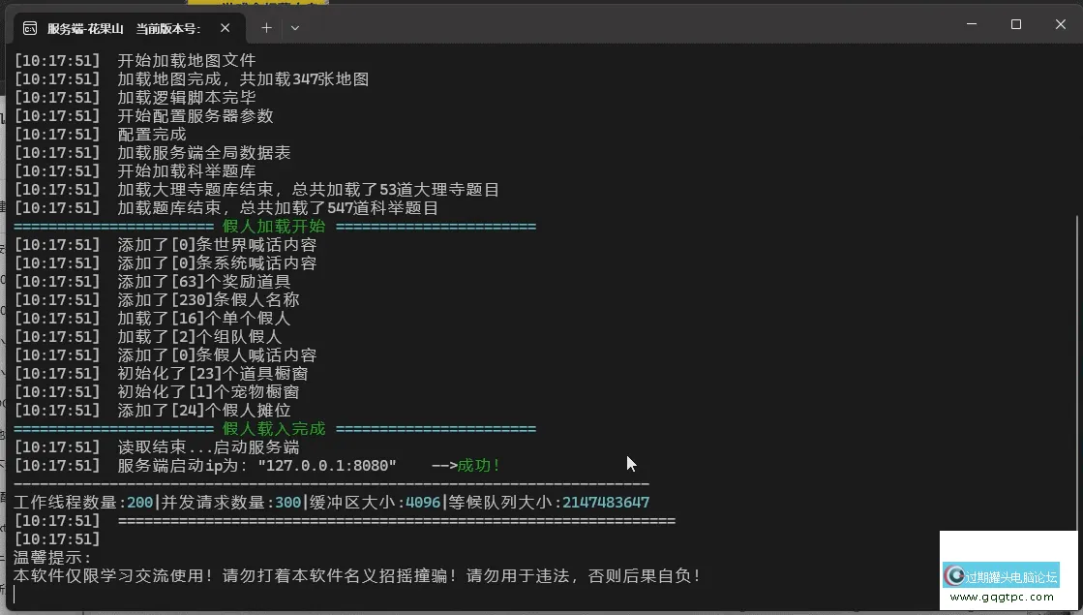The height and width of the screenshot is (615, 1083).
Task: Click the mouse cursor arrow location near 成功
Action: coord(630,464)
